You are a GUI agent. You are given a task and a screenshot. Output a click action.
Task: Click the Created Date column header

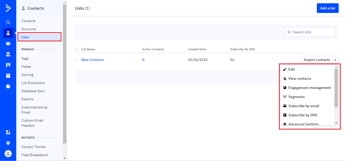point(197,49)
